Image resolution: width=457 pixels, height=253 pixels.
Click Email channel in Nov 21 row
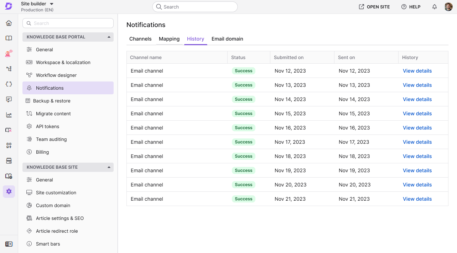[147, 199]
